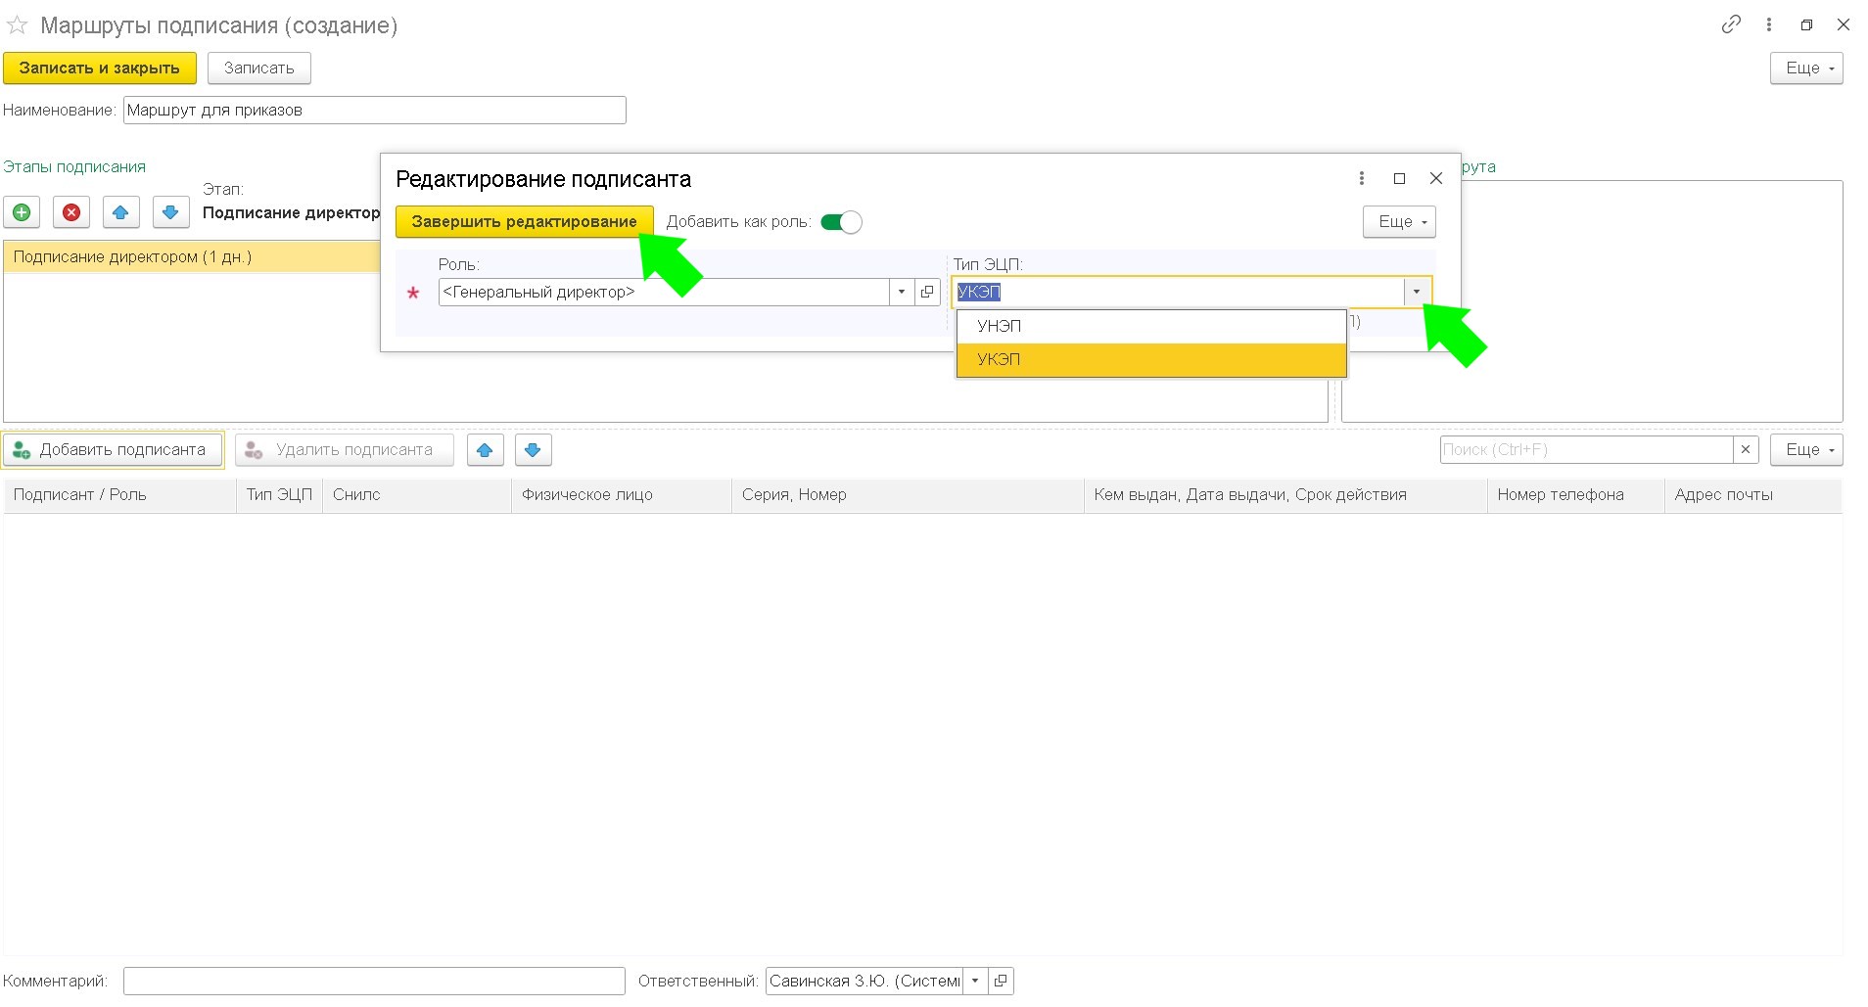The image size is (1868, 1007).
Task: Move signing stage up with arrow icon
Action: pyautogui.click(x=120, y=212)
